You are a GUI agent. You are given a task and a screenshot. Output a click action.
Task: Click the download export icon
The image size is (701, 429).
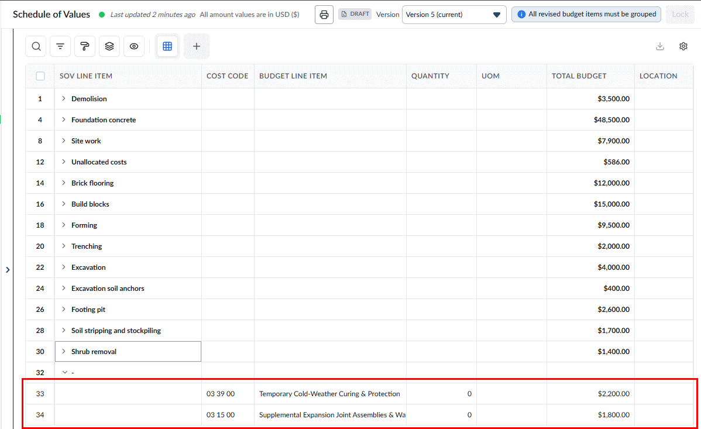coord(660,46)
